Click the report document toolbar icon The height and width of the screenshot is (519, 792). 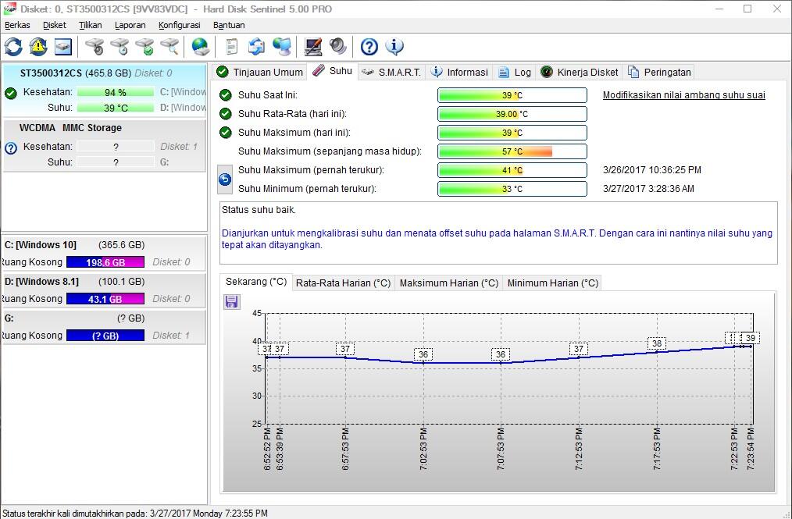[231, 47]
